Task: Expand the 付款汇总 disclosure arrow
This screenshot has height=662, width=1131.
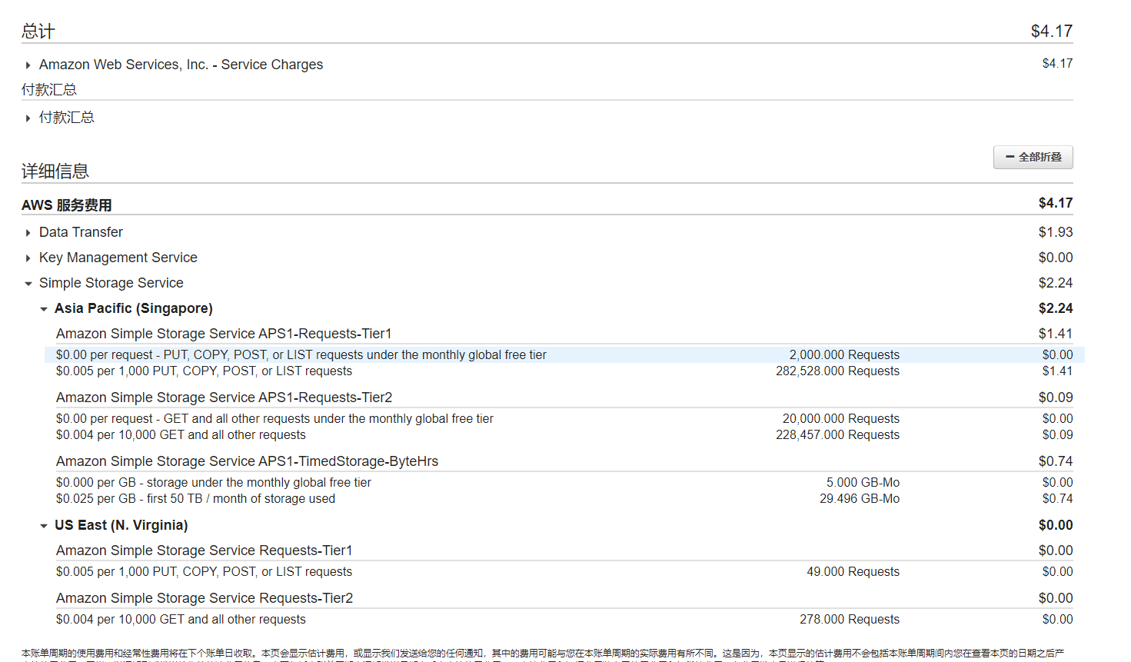Action: click(28, 118)
